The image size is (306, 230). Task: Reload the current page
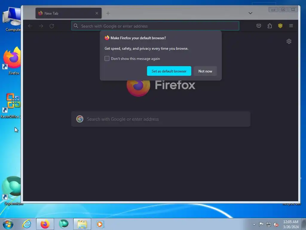52,26
